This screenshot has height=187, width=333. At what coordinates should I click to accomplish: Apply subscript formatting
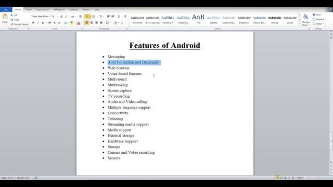pos(55,23)
